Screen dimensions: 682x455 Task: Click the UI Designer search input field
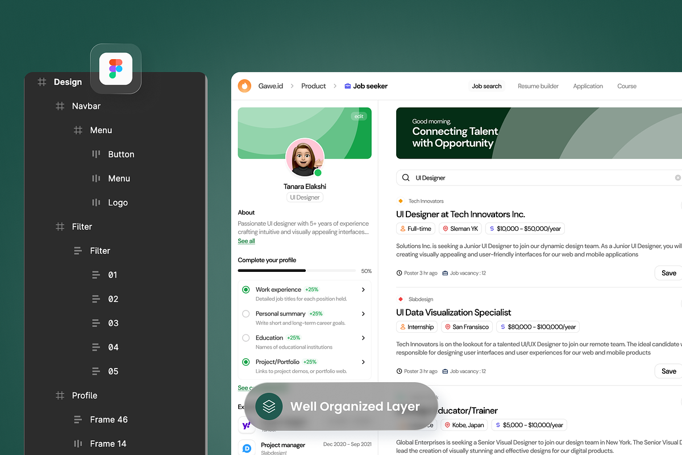[539, 177]
